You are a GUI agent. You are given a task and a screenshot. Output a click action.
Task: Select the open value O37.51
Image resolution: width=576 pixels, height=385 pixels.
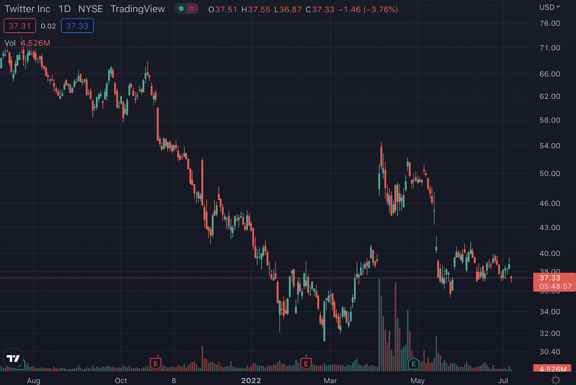[x=223, y=9]
